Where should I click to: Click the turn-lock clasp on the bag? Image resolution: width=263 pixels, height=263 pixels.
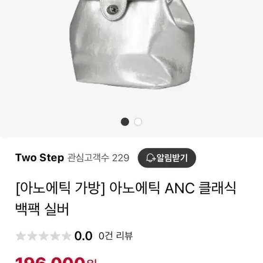point(113,9)
